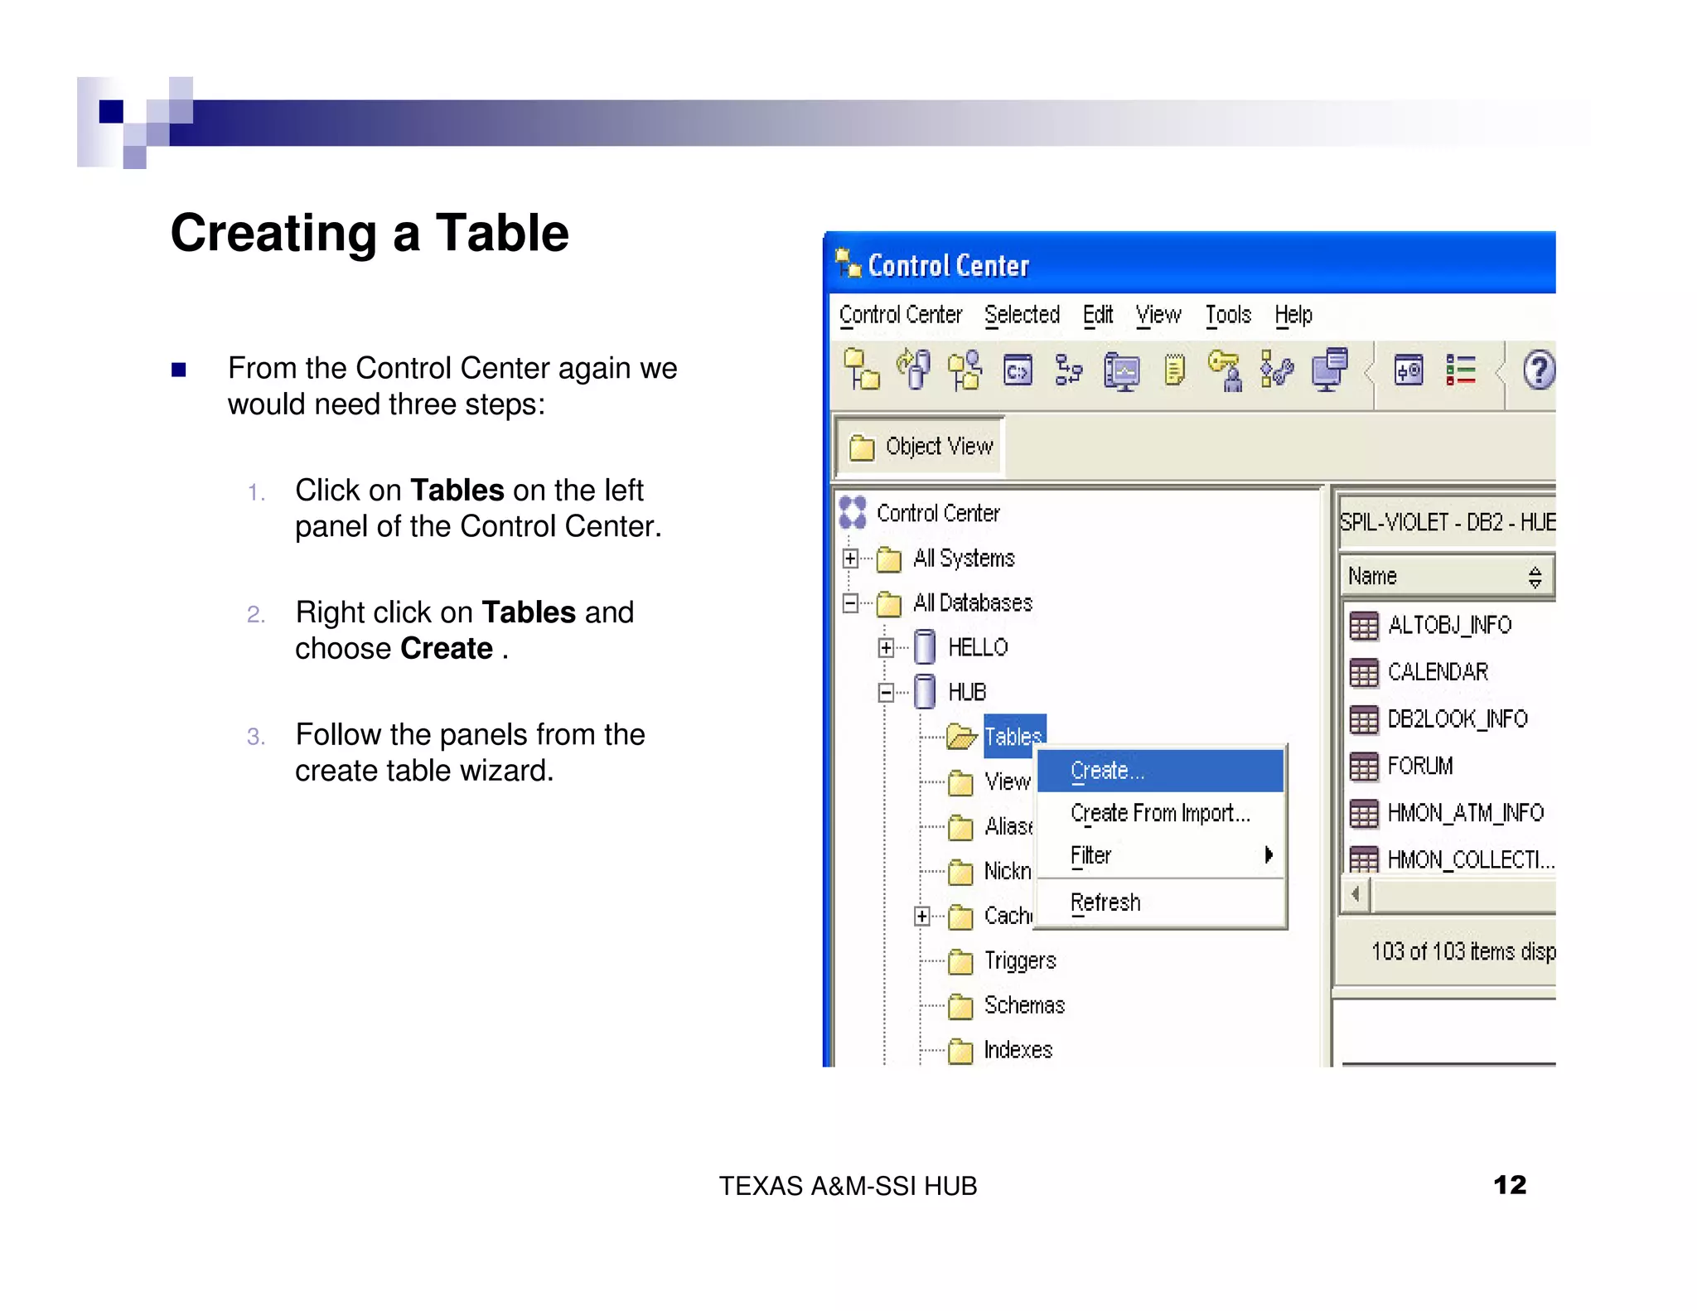Image resolution: width=1697 pixels, height=1311 pixels.
Task: Launch the Command Editor toolbar icon
Action: pos(1017,370)
